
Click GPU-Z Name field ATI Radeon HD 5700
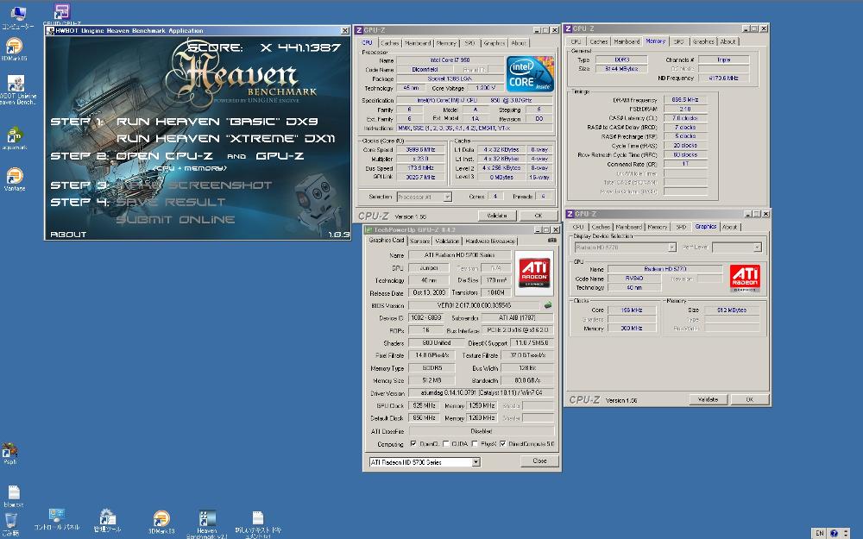pyautogui.click(x=459, y=255)
